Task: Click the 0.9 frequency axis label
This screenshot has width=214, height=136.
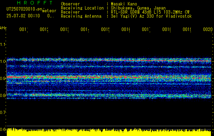Action: 3,78
